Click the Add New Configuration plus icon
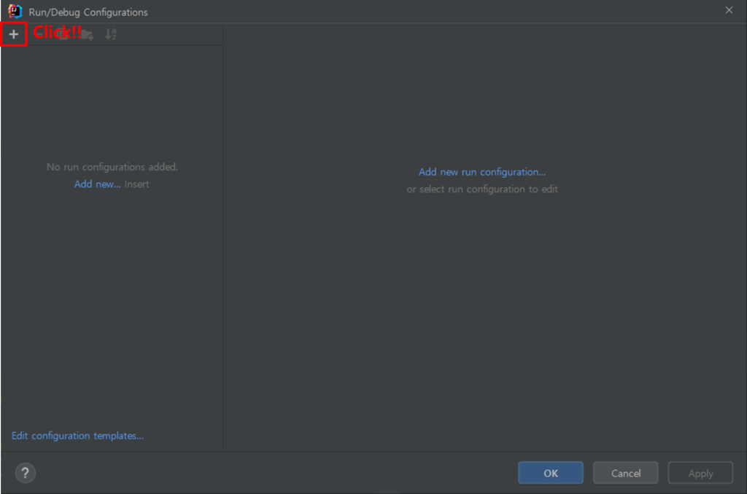 (x=14, y=34)
